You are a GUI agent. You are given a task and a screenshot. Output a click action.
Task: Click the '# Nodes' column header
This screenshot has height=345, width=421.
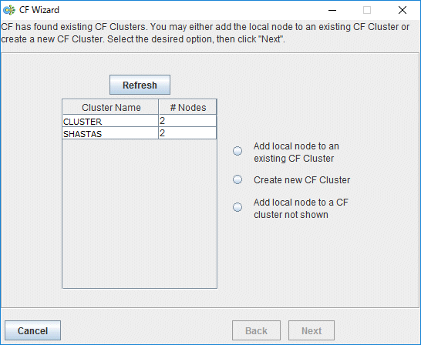(187, 107)
